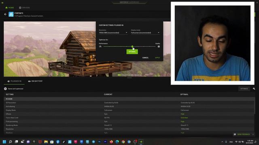
Task: Open Firefox from the taskbar
Action: click(x=111, y=142)
